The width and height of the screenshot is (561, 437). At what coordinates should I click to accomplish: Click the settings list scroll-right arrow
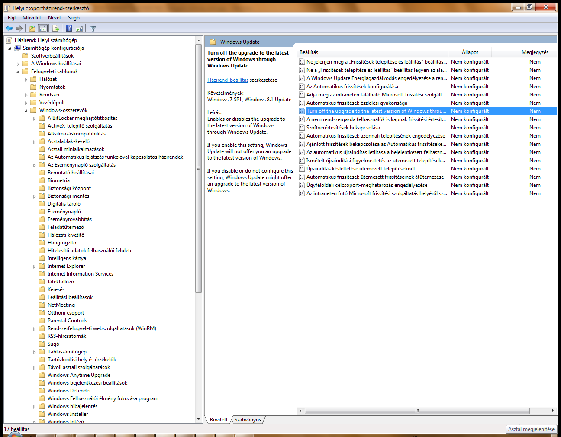[x=553, y=411]
